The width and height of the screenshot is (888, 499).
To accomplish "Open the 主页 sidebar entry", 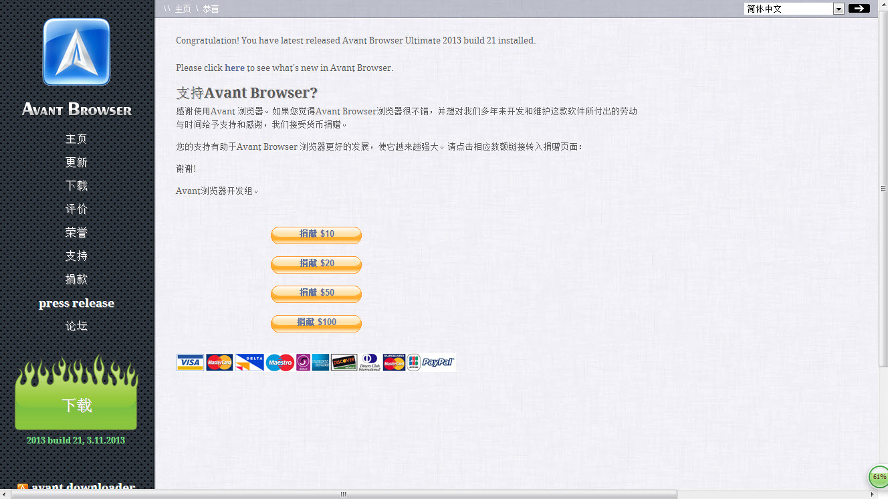I will pos(76,138).
